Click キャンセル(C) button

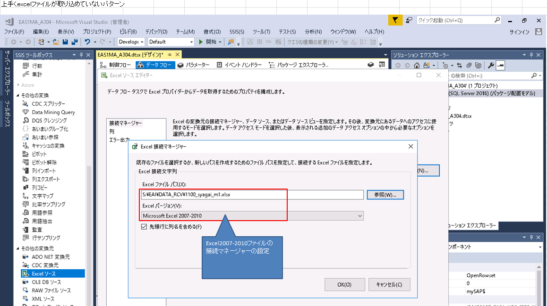[x=389, y=284]
